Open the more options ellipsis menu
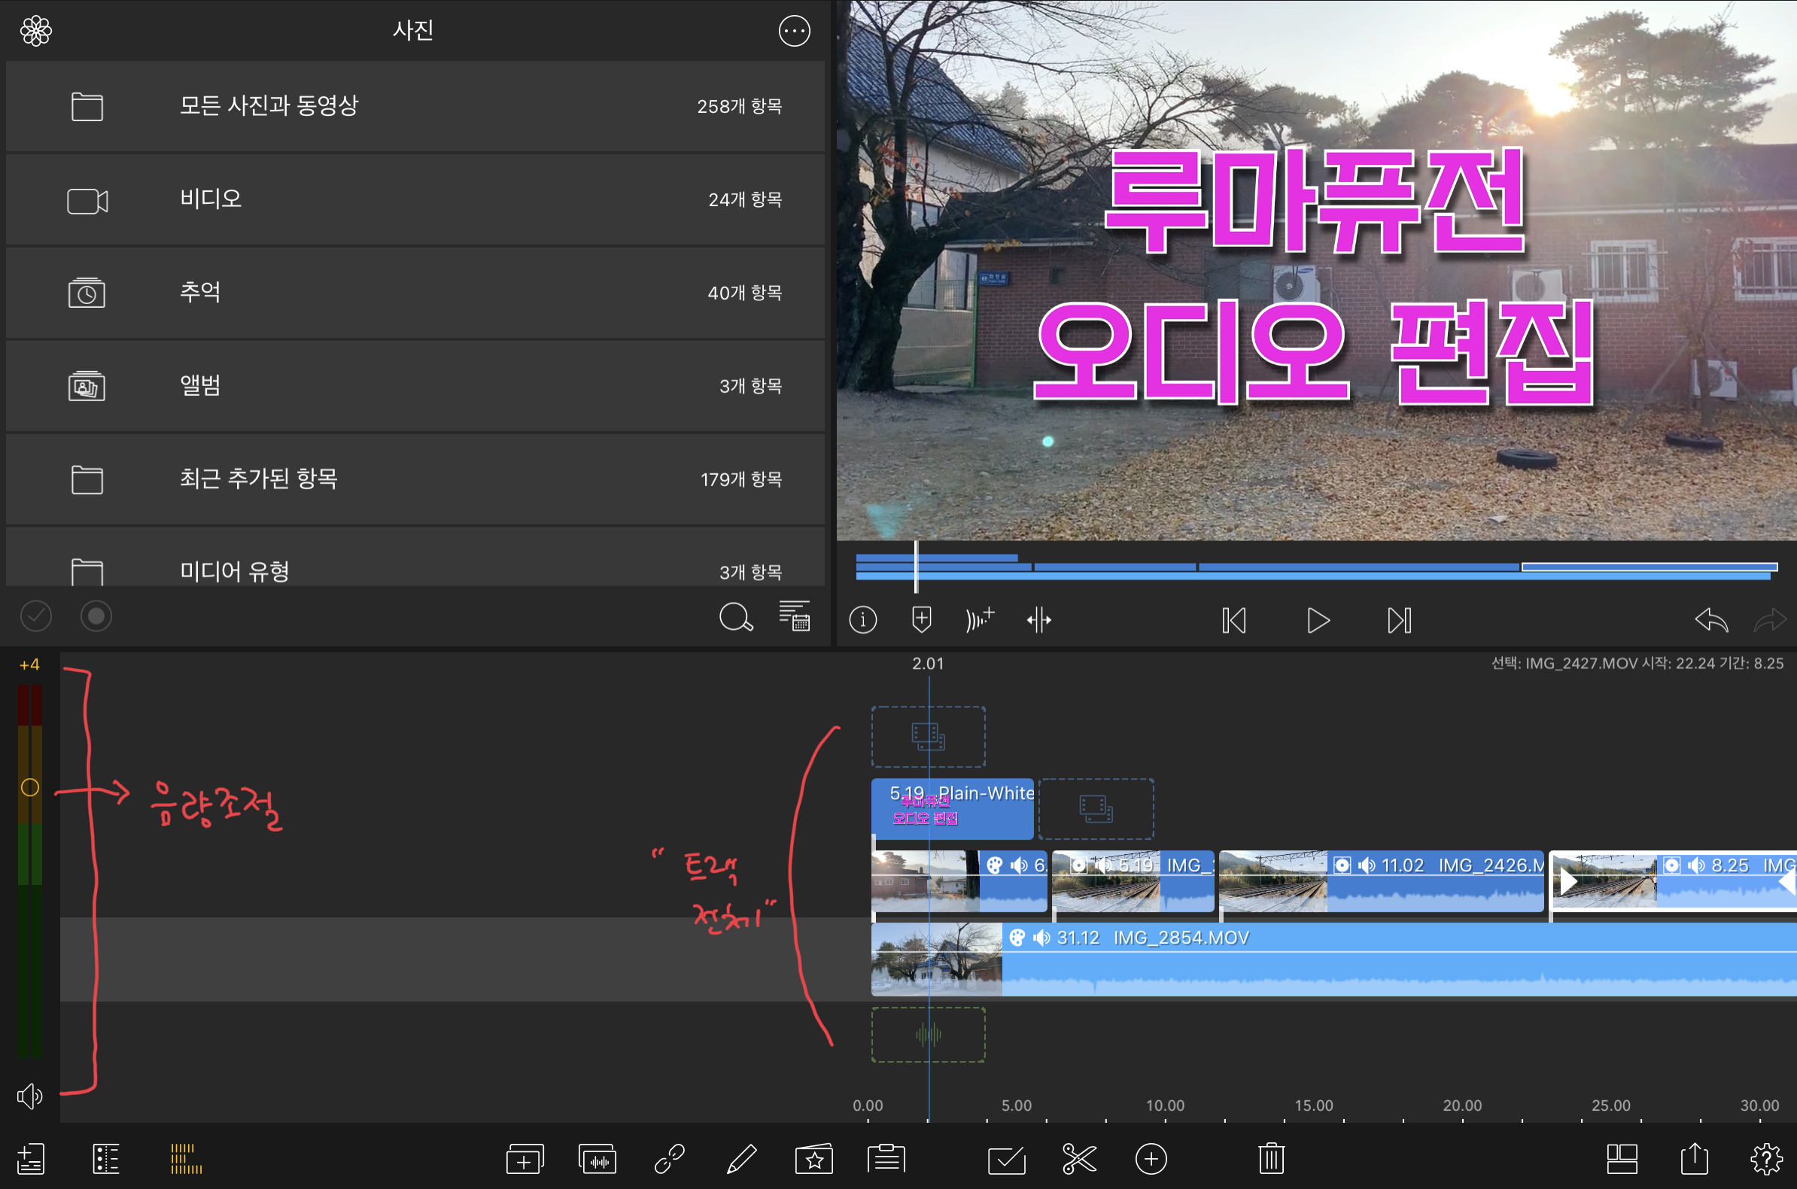This screenshot has height=1189, width=1797. coord(794,31)
